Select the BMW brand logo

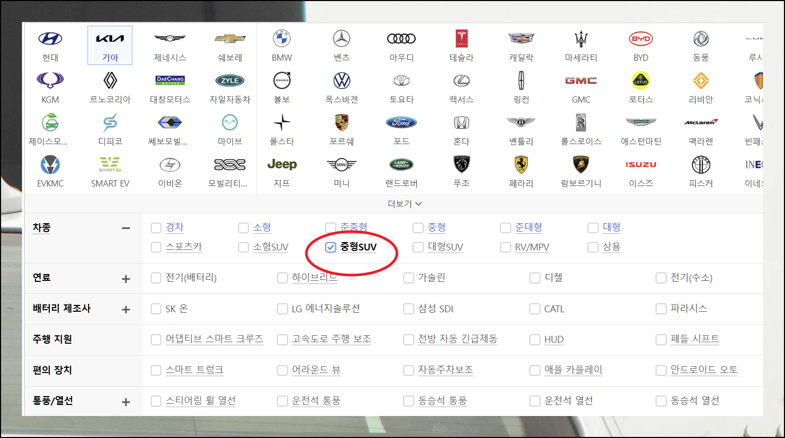[x=282, y=38]
